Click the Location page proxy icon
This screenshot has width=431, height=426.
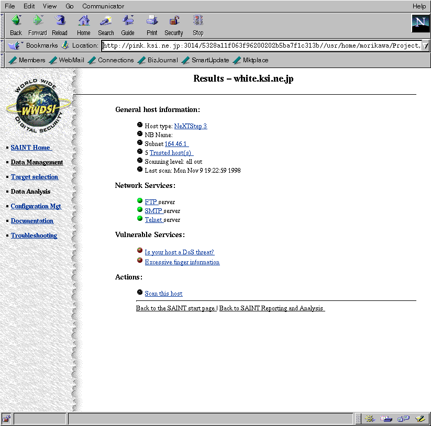pyautogui.click(x=65, y=45)
